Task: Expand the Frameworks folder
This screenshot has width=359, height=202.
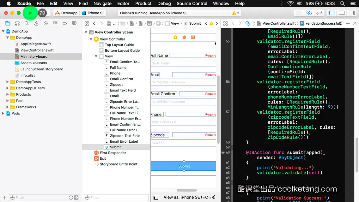Action: pyautogui.click(x=8, y=107)
